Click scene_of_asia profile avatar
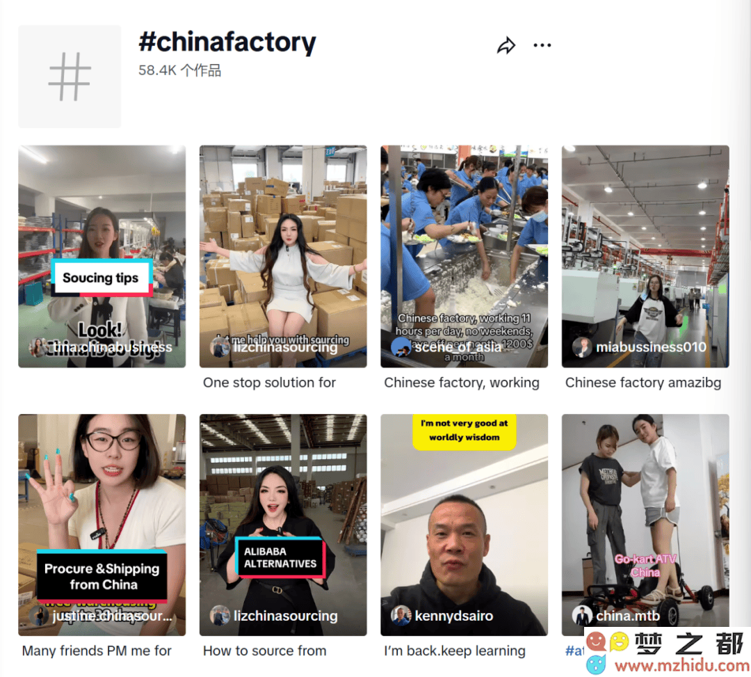The image size is (751, 677). (401, 347)
